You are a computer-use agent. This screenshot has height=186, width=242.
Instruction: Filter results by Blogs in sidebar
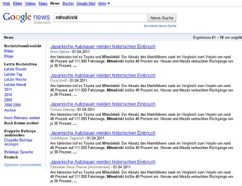[x=9, y=56]
